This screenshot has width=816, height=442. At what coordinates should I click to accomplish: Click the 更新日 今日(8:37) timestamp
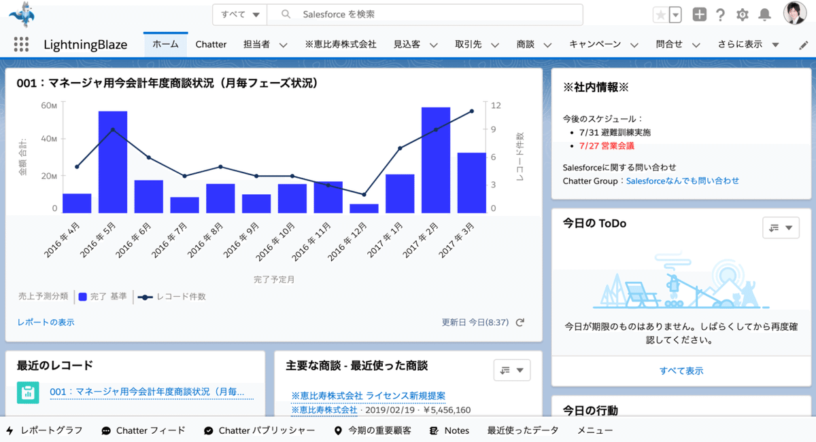pos(475,323)
